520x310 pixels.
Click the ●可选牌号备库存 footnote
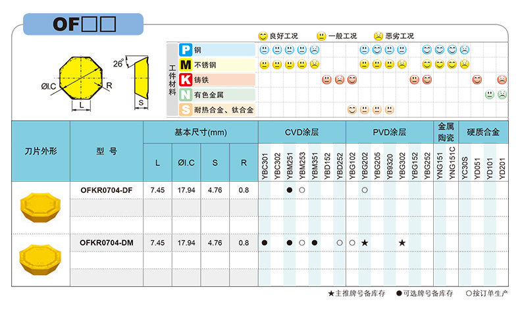(x=425, y=294)
